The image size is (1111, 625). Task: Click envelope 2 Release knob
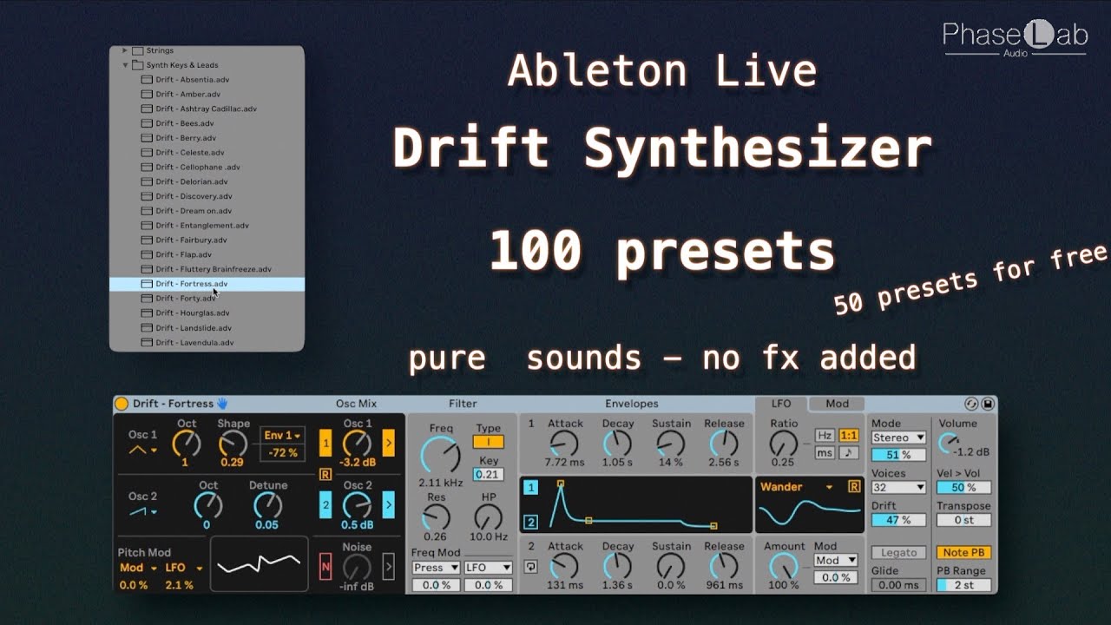724,567
